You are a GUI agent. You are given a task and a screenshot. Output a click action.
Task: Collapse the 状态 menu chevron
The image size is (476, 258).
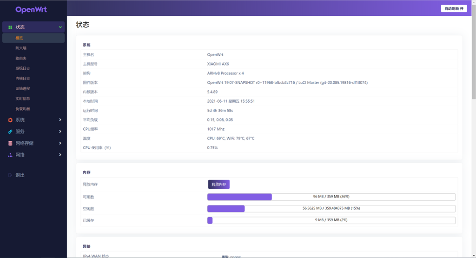[x=60, y=27]
